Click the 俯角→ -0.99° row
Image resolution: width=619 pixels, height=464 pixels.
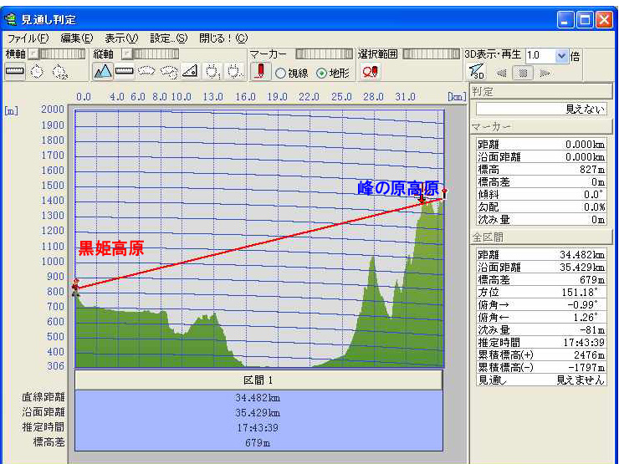tap(541, 305)
